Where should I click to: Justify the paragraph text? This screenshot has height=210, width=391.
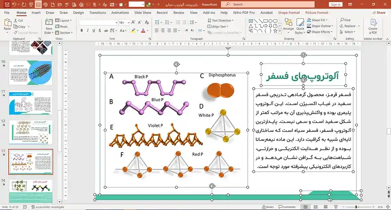175,31
